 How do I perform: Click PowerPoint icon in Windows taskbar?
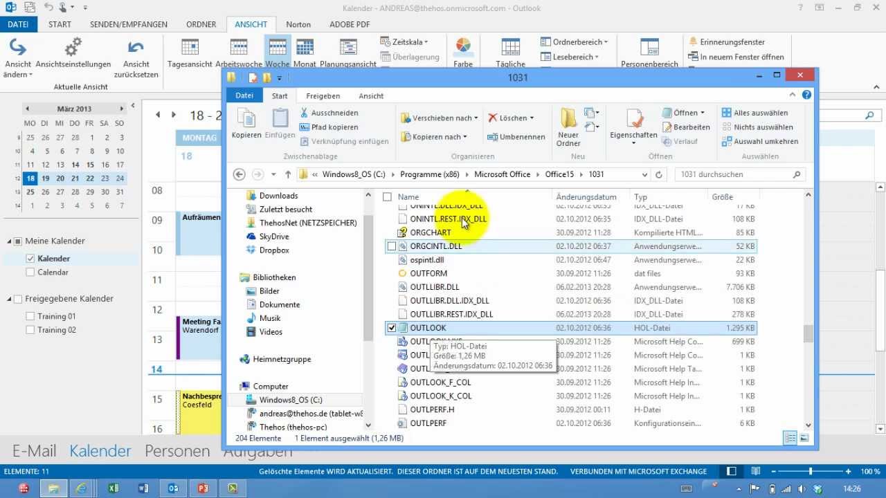pyautogui.click(x=203, y=488)
